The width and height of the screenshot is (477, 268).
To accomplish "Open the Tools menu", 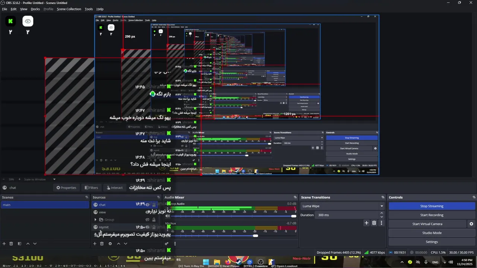I will [x=89, y=9].
